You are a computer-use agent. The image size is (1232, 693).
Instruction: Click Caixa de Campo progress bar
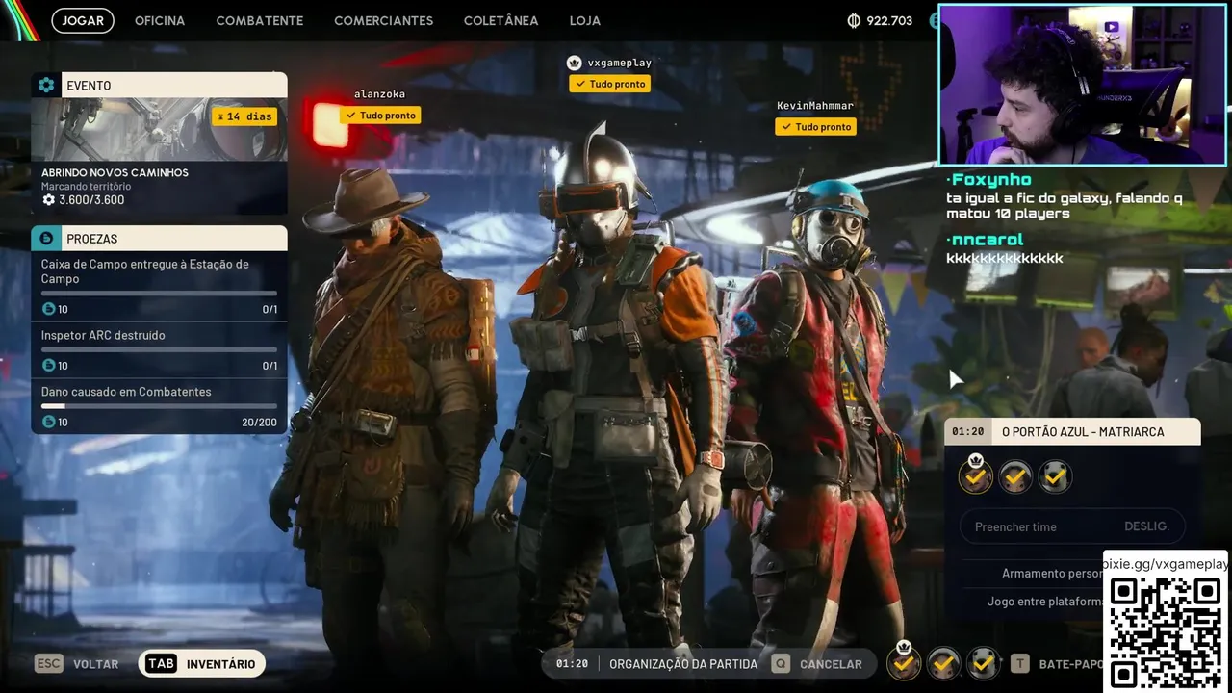coord(159,294)
